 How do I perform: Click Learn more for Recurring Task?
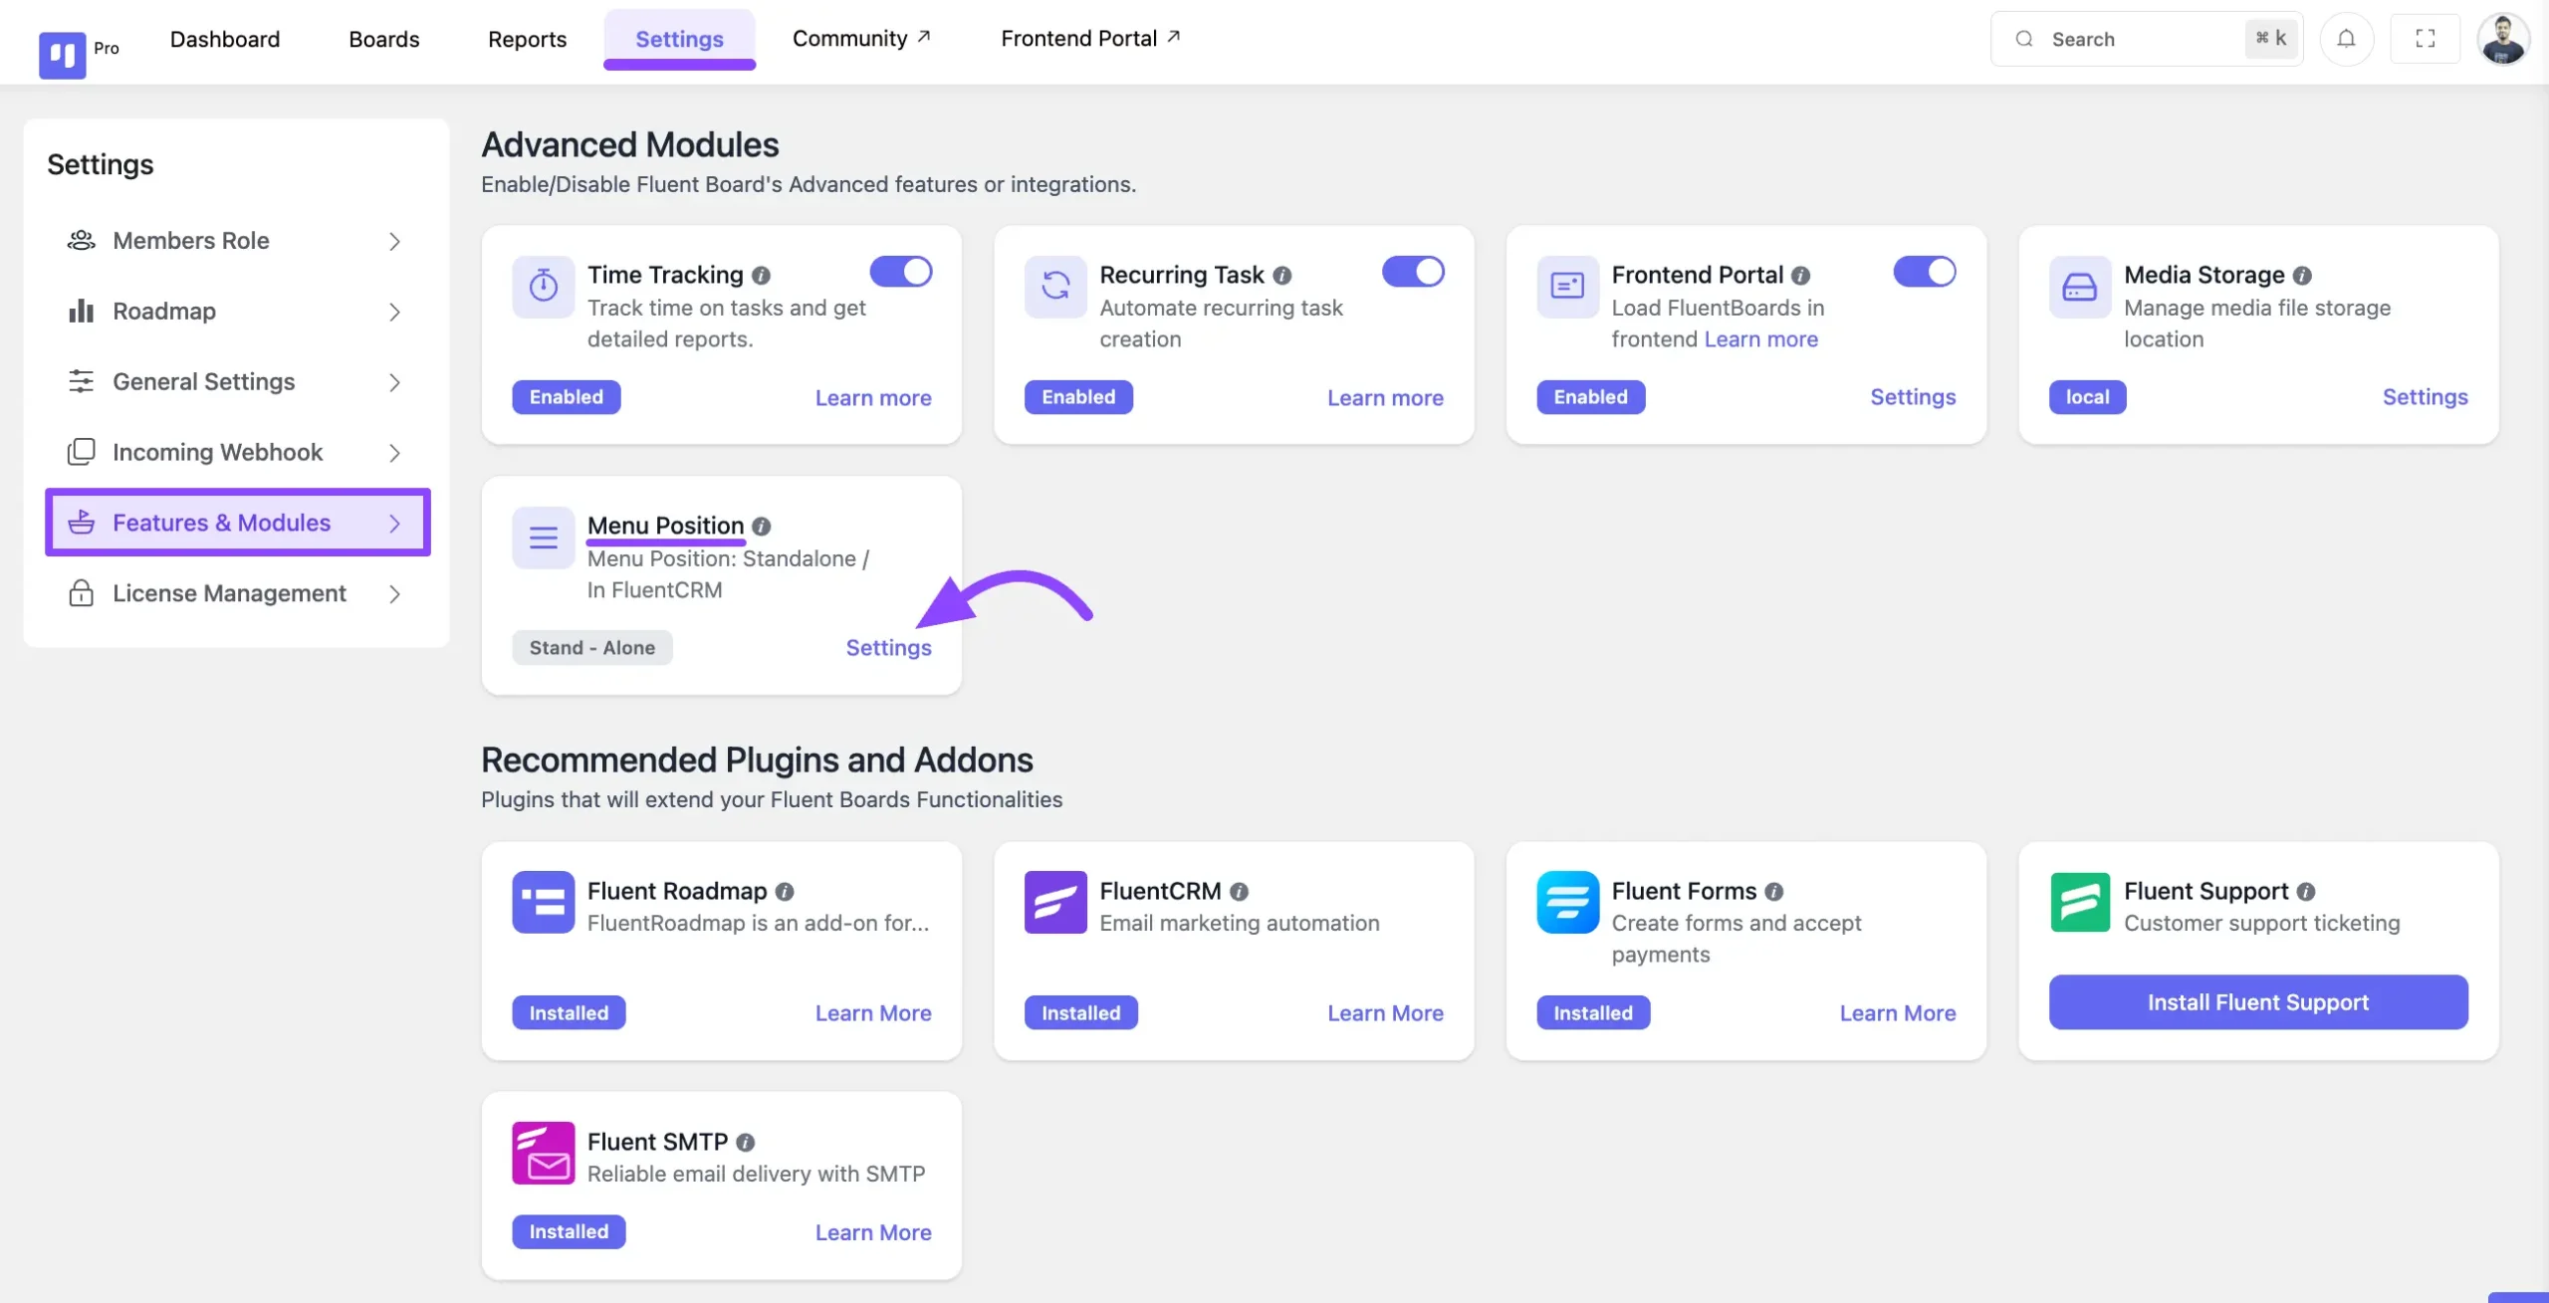pos(1385,398)
